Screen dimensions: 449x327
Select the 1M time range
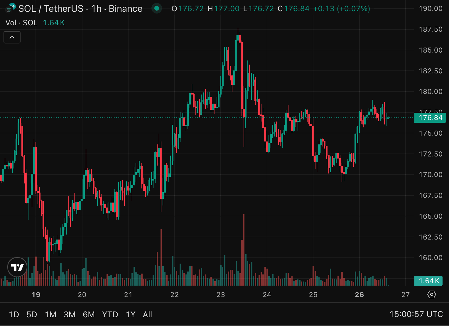point(50,315)
